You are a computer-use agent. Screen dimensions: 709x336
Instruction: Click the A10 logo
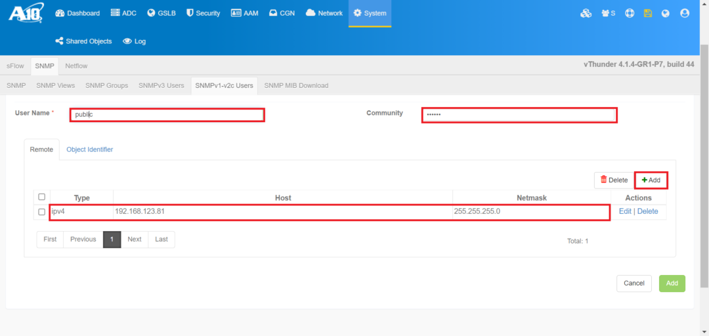coord(26,13)
